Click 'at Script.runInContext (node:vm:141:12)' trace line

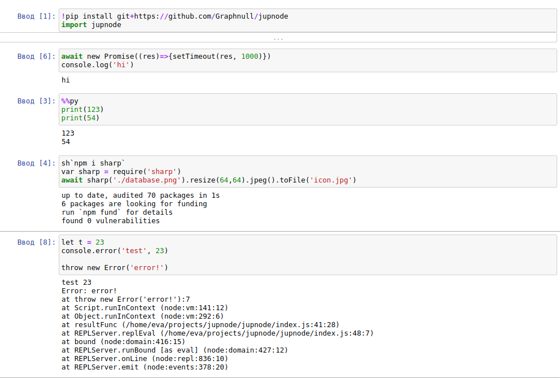145,308
